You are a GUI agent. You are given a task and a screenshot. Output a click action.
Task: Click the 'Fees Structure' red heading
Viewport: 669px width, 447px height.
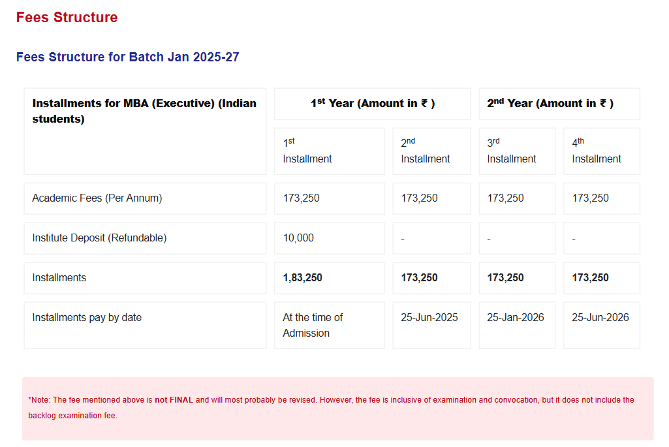[x=67, y=18]
